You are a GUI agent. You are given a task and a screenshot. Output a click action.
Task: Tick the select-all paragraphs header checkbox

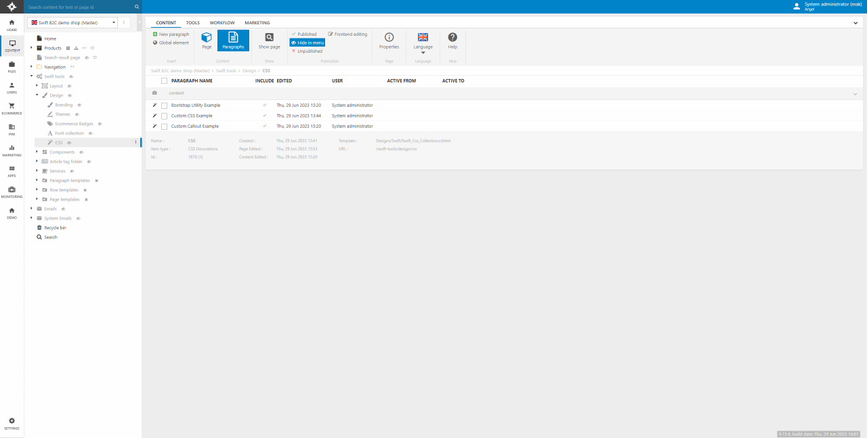click(164, 81)
